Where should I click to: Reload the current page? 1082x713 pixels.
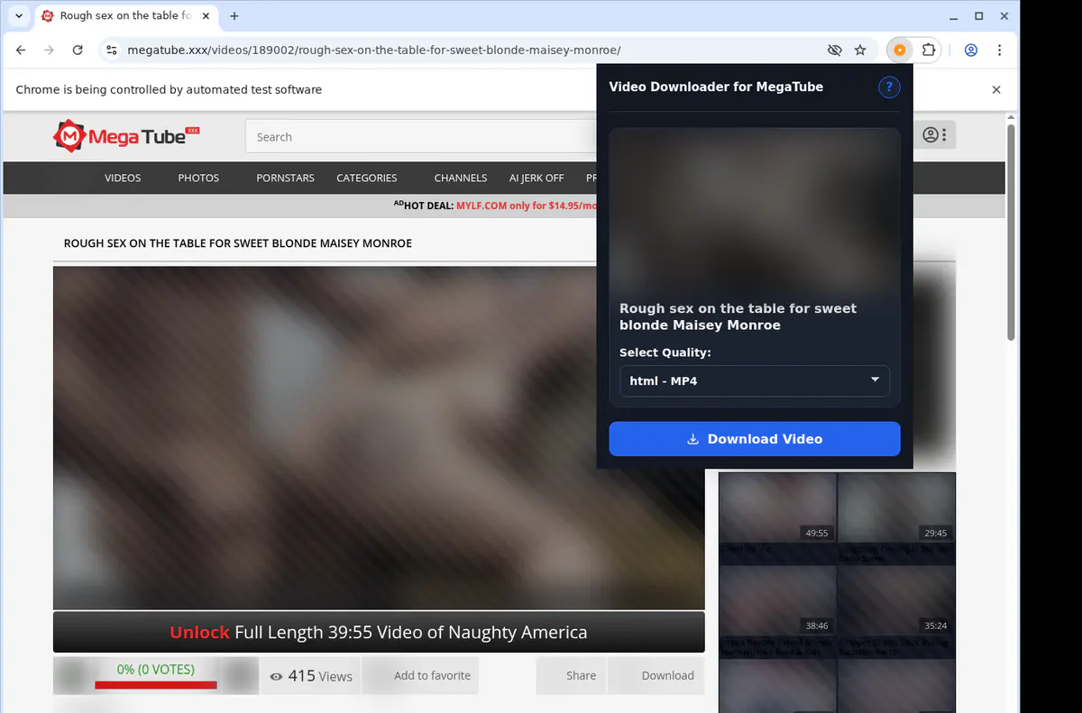click(78, 50)
